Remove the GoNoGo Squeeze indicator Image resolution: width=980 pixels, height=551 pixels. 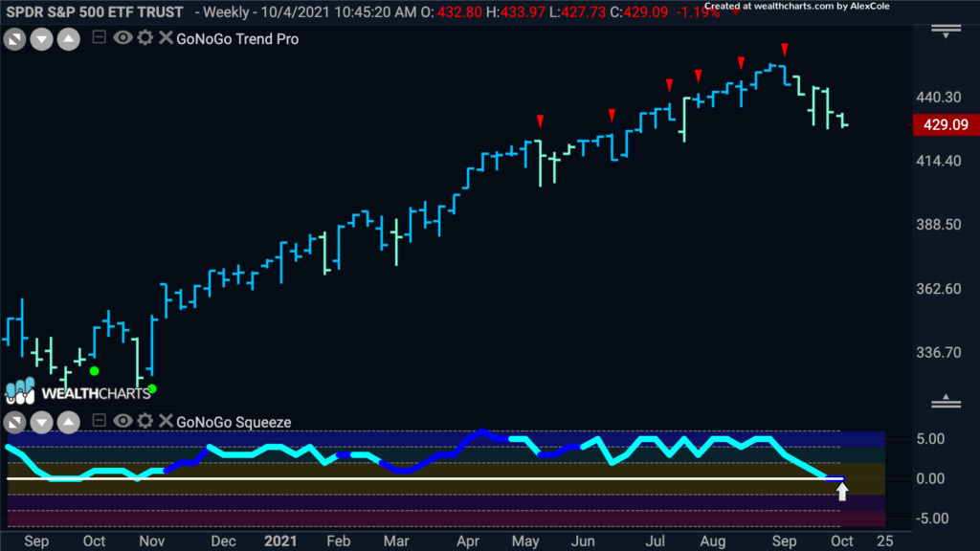[166, 421]
